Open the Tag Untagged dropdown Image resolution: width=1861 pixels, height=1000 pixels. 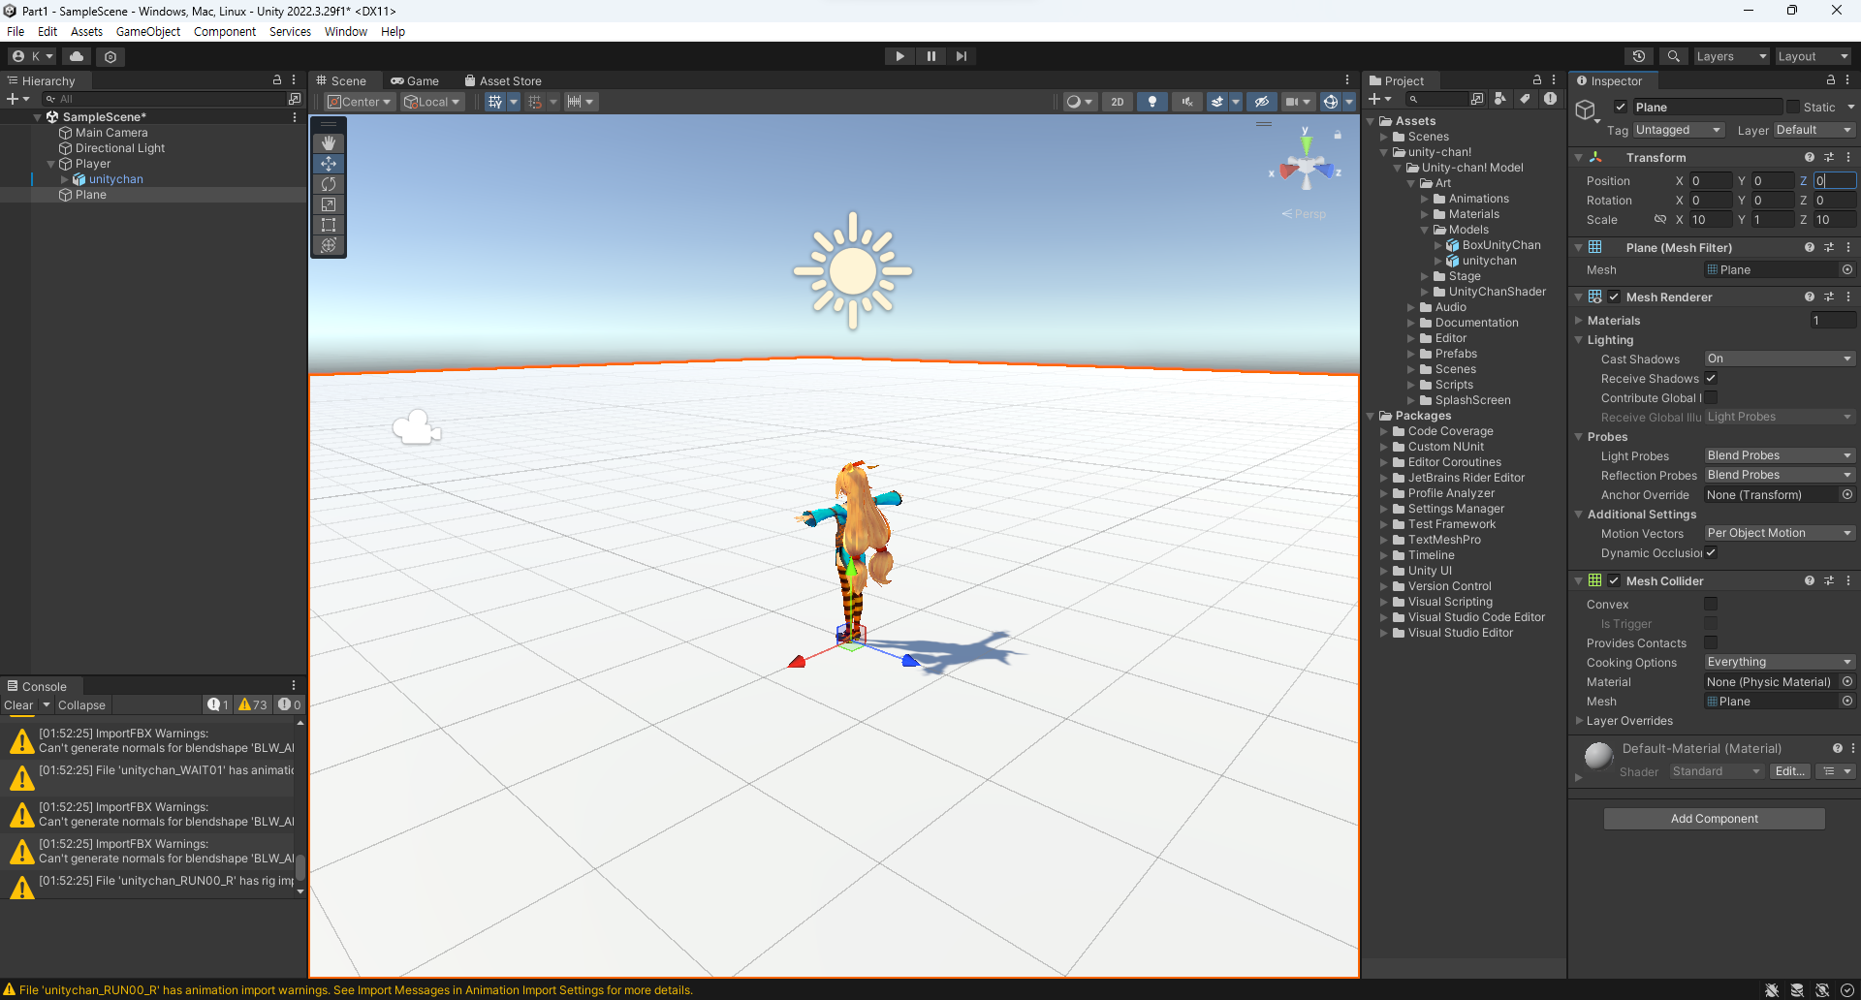click(1679, 130)
